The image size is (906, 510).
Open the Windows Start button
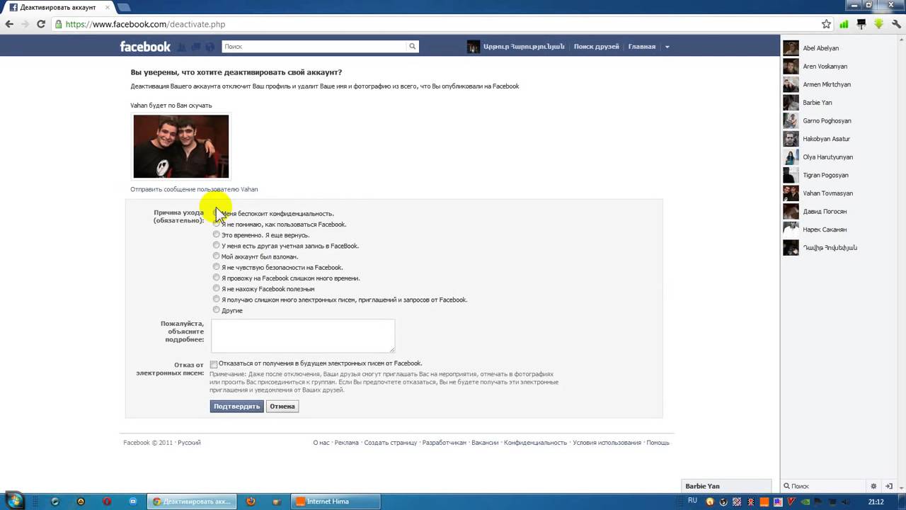point(15,501)
